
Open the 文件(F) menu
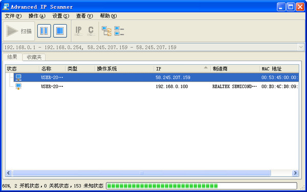coord(13,16)
